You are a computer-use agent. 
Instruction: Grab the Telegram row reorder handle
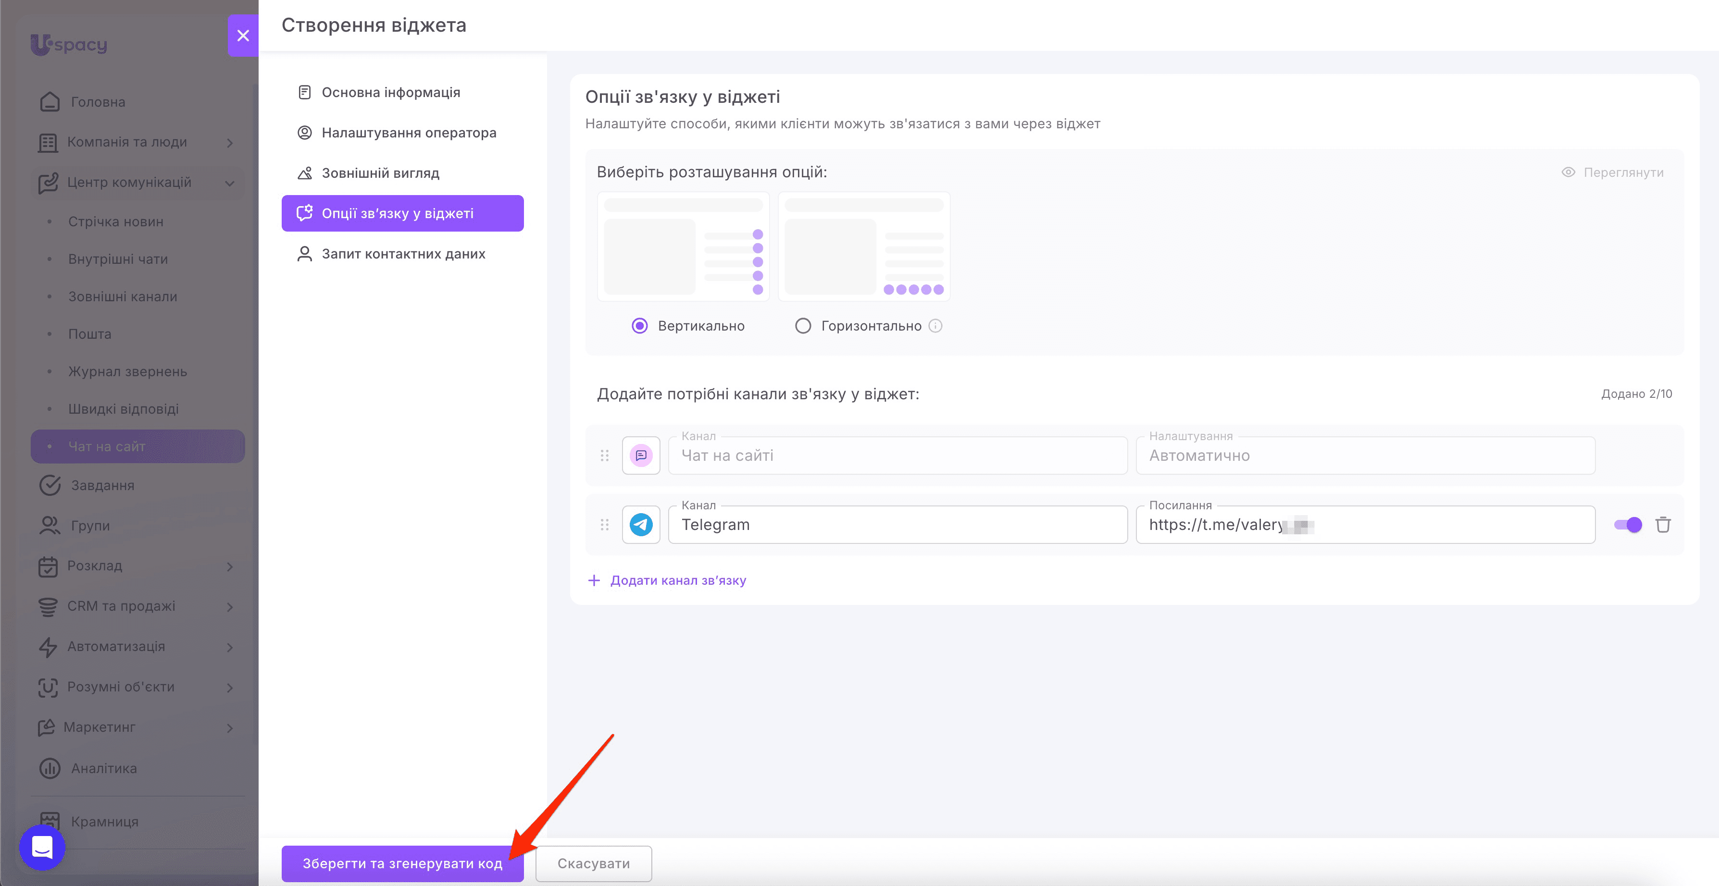tap(604, 525)
